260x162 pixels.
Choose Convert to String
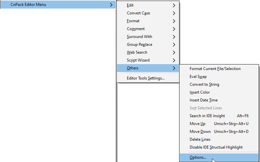click(x=219, y=84)
